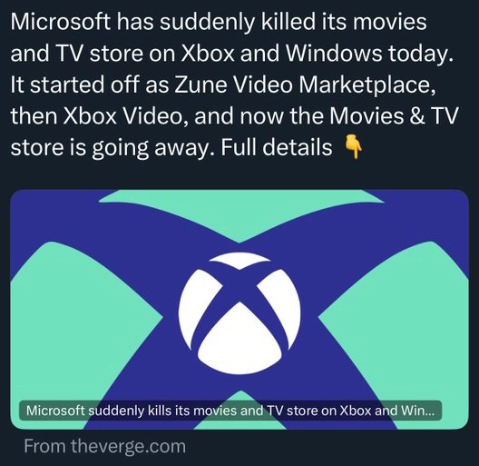The width and height of the screenshot is (479, 466).
Task: Click the "Full details" text
Action: (x=276, y=147)
